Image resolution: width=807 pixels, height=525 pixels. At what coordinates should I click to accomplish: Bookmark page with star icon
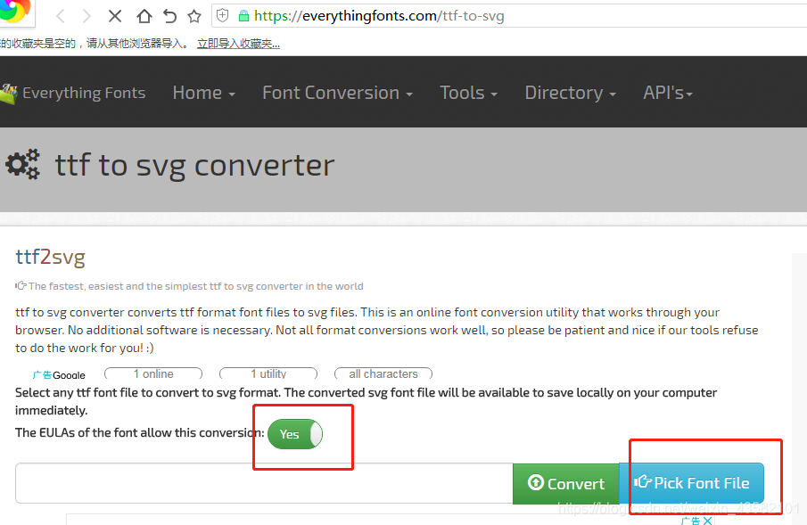click(x=194, y=16)
